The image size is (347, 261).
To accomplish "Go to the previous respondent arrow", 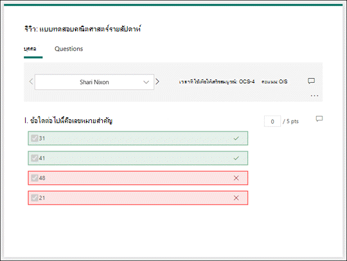I will pyautogui.click(x=31, y=81).
